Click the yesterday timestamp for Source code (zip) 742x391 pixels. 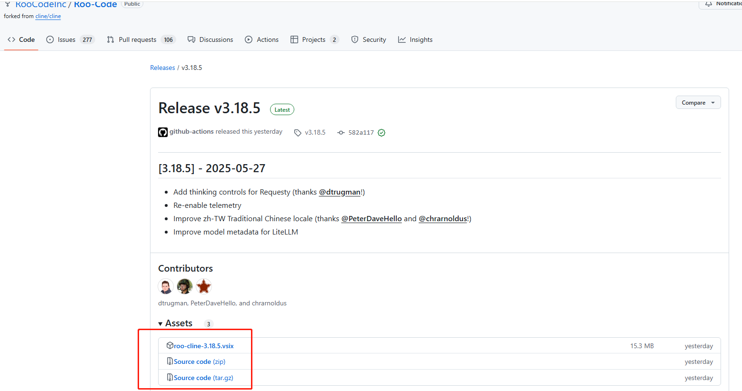tap(699, 362)
